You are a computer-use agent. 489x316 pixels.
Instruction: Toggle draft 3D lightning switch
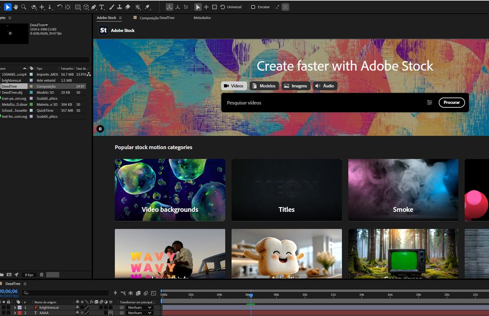(x=115, y=293)
